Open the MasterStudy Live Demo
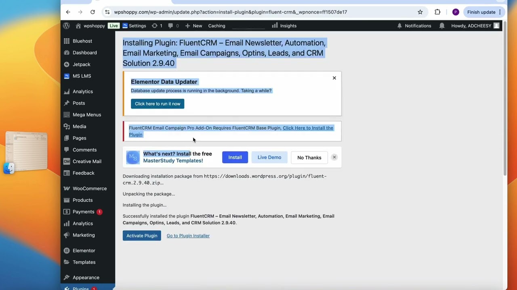 (269, 157)
